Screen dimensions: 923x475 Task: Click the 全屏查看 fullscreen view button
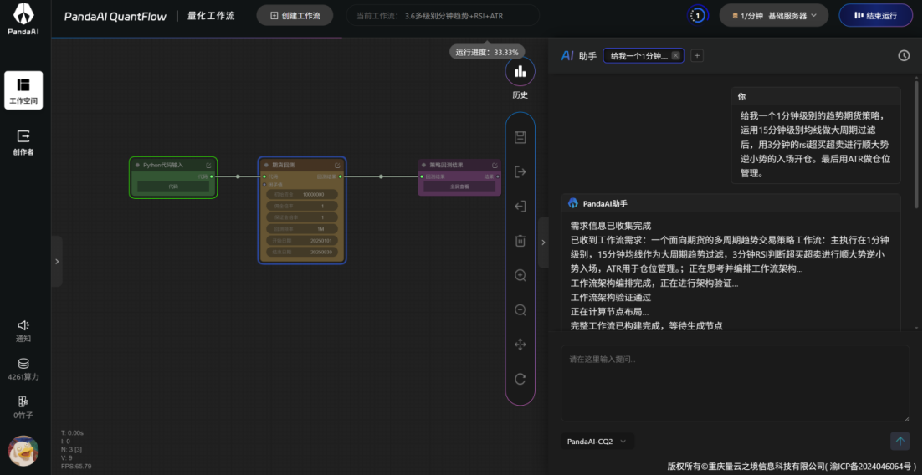pyautogui.click(x=459, y=186)
